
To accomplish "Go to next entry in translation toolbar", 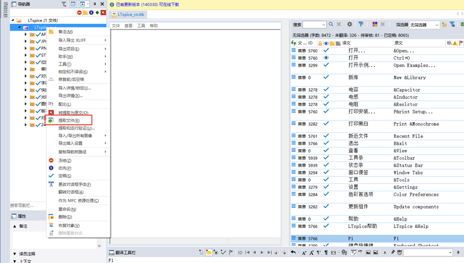I will [x=262, y=252].
